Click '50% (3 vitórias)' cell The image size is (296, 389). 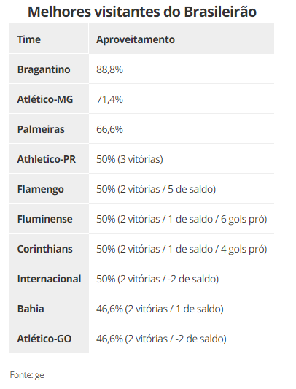(x=182, y=159)
